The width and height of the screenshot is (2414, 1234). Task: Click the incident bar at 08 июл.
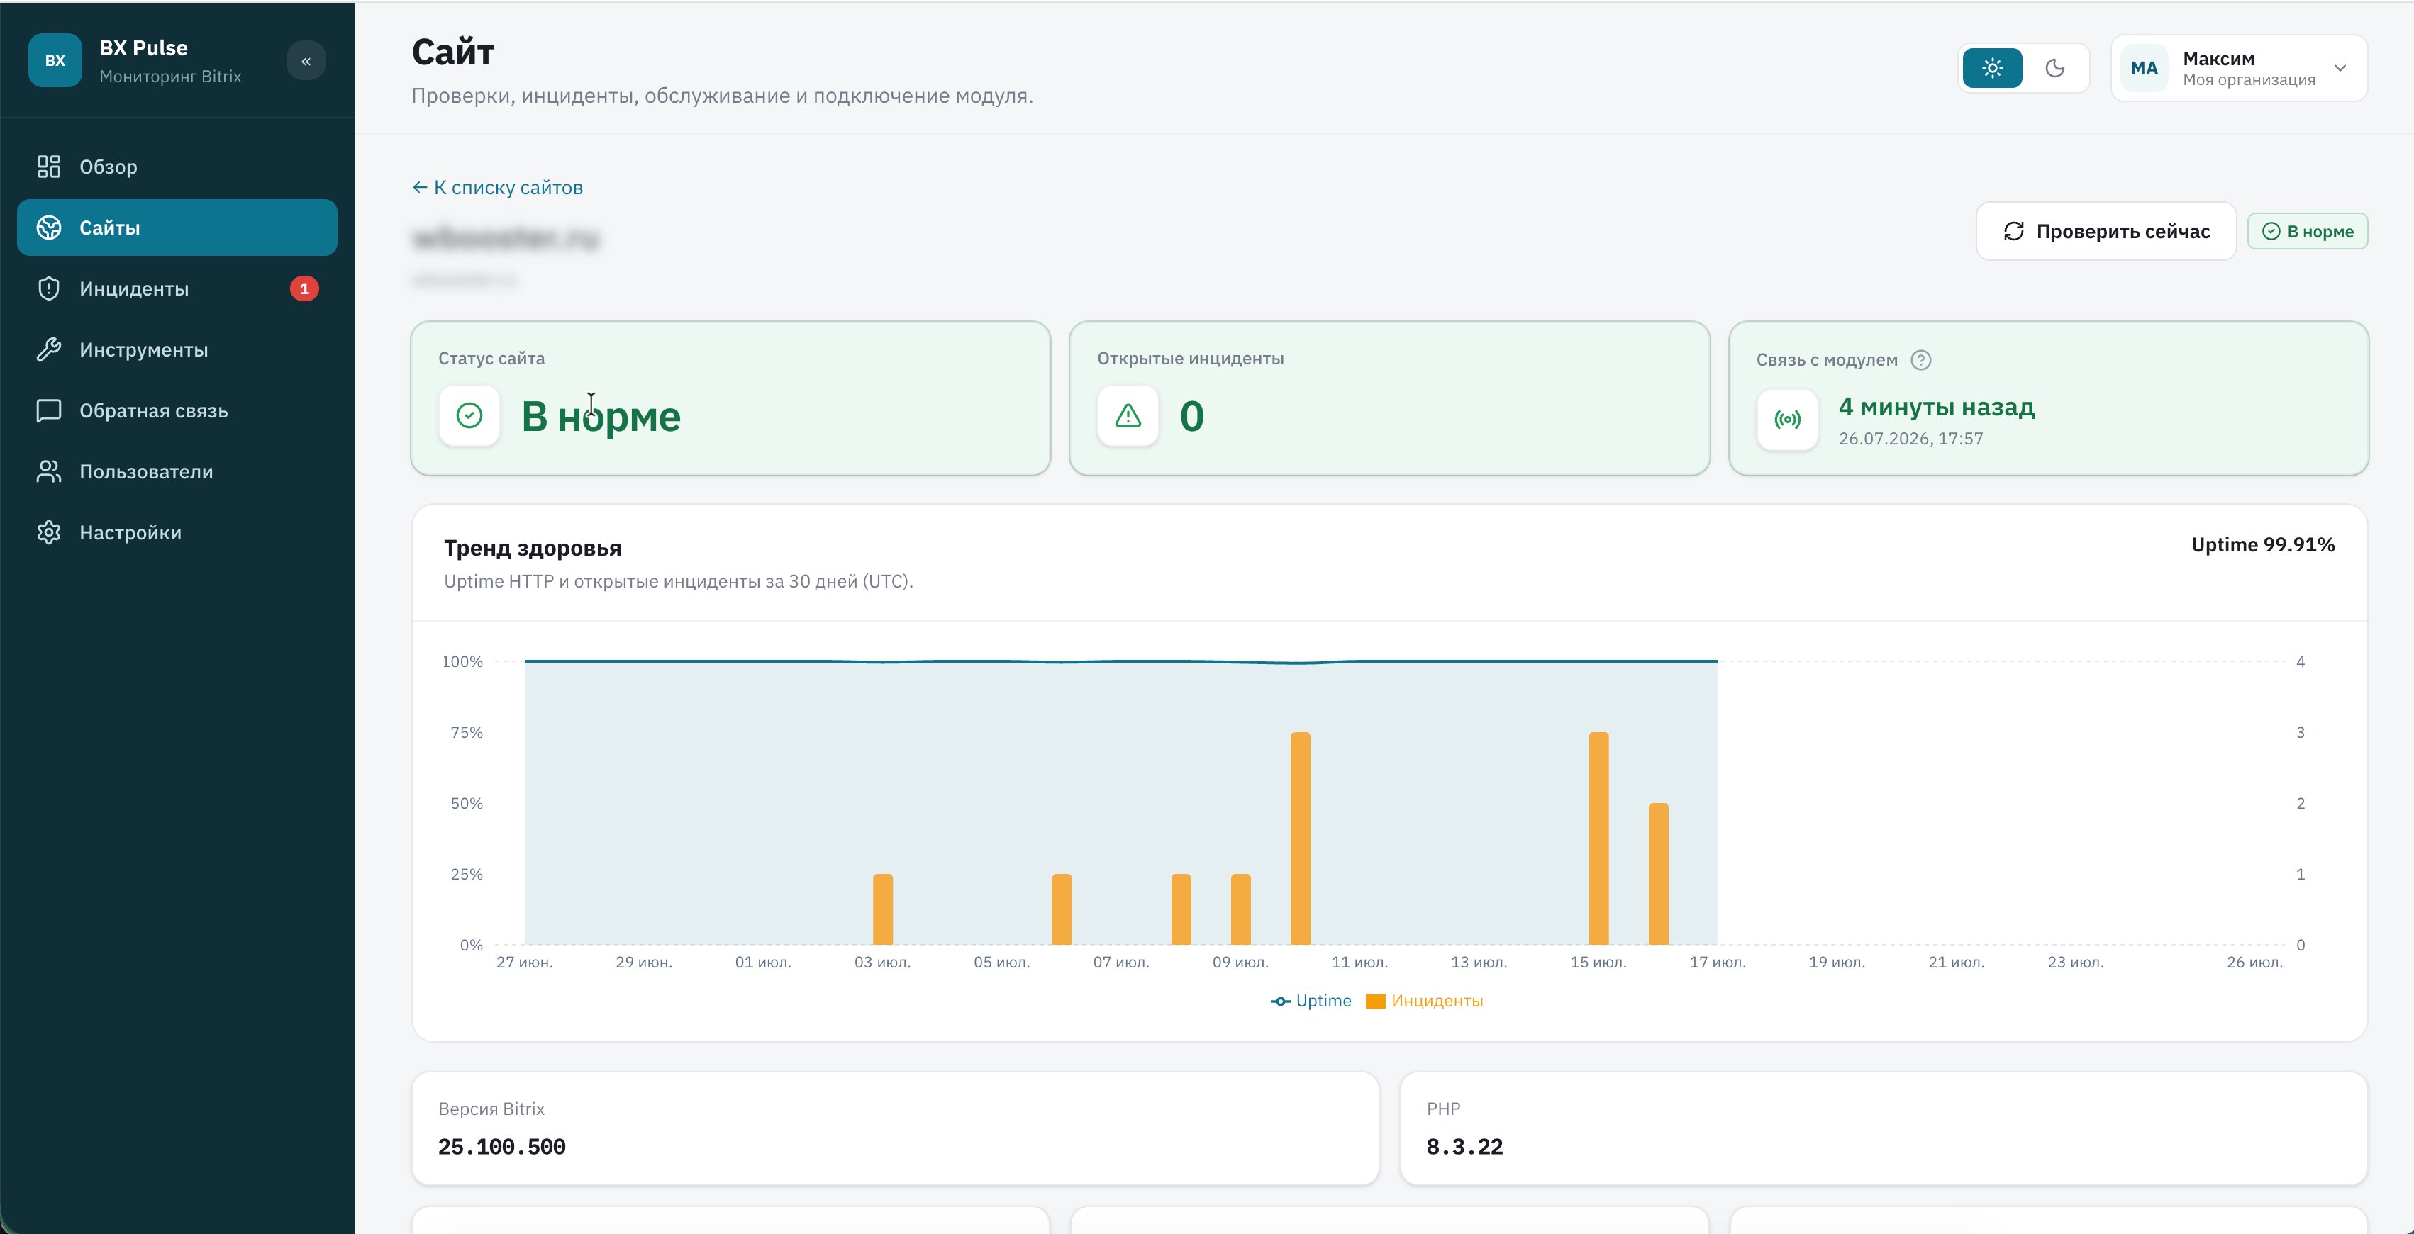1181,909
